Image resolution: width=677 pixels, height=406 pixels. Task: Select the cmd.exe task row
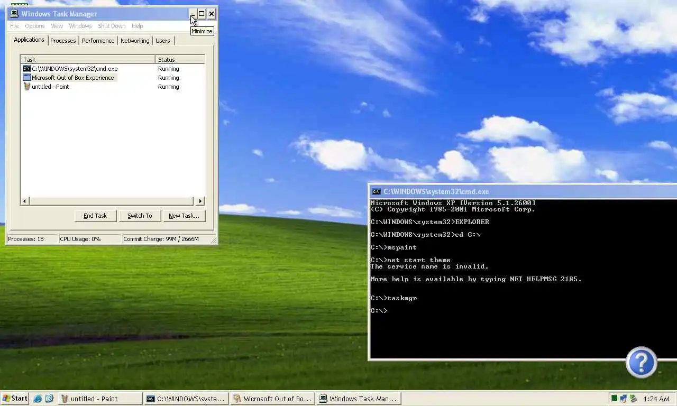(x=113, y=69)
